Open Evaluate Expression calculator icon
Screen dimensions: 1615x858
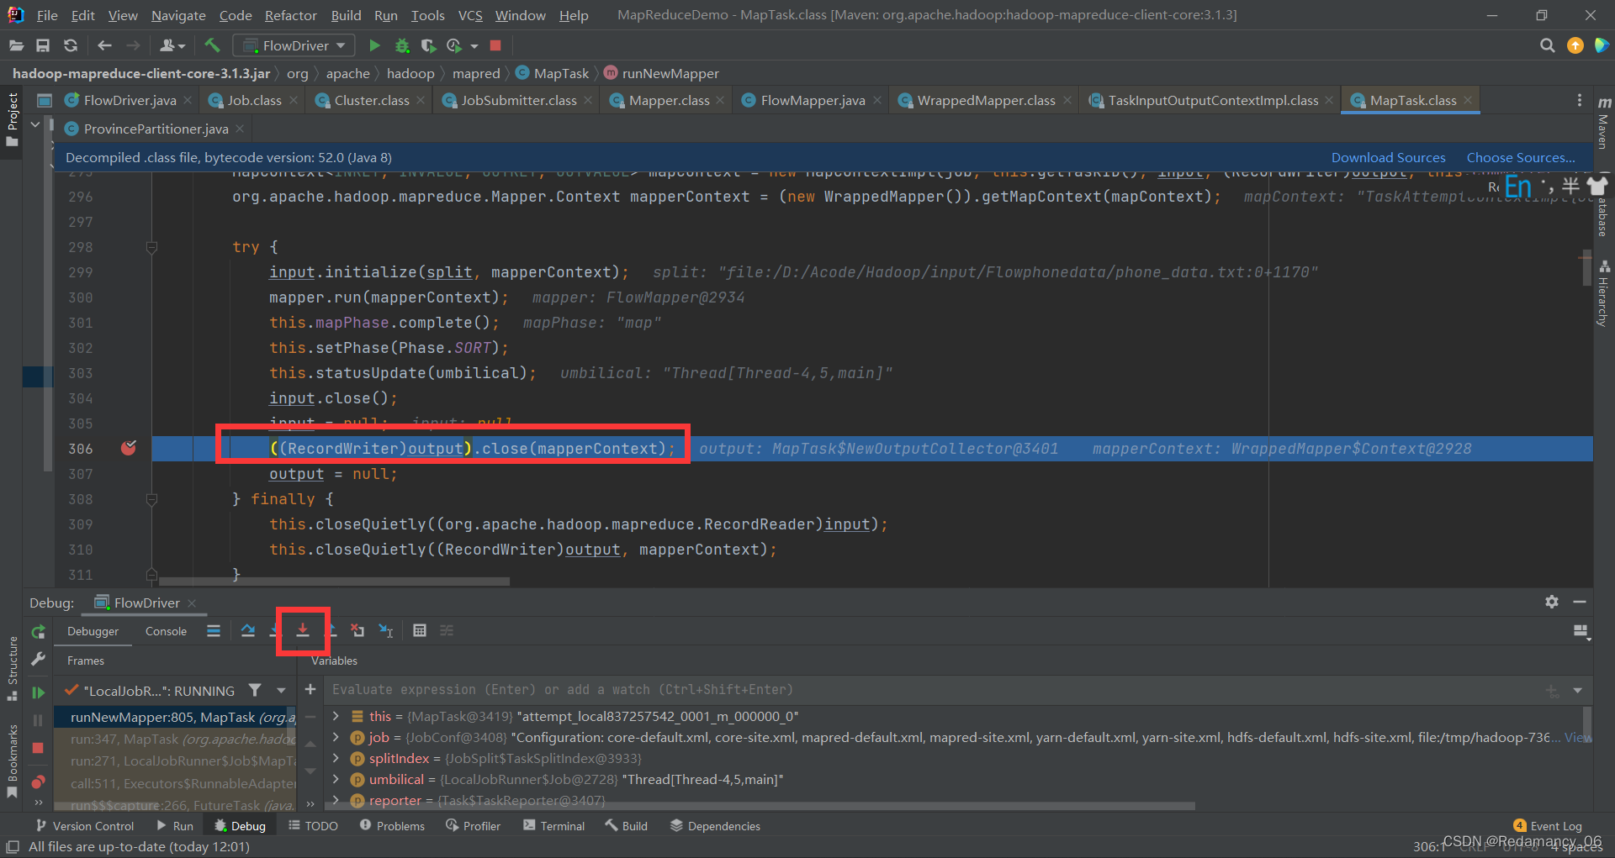point(420,630)
